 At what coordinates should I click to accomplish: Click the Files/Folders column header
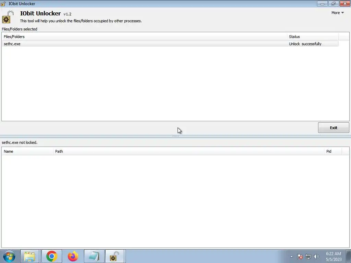(x=144, y=37)
